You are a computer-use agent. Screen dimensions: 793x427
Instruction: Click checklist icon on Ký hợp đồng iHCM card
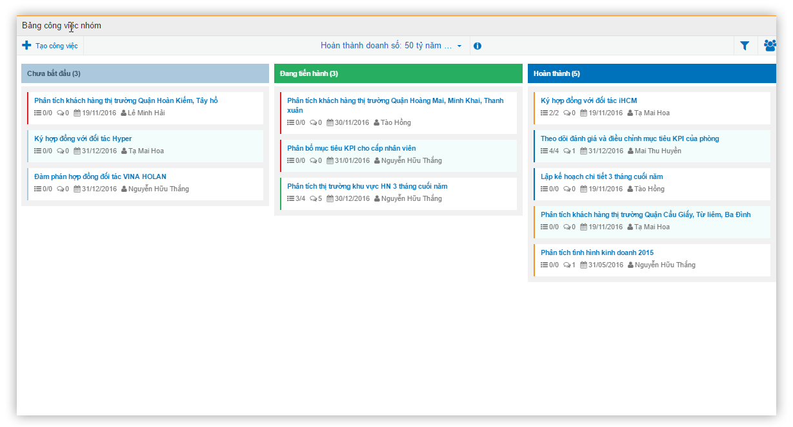click(x=544, y=113)
